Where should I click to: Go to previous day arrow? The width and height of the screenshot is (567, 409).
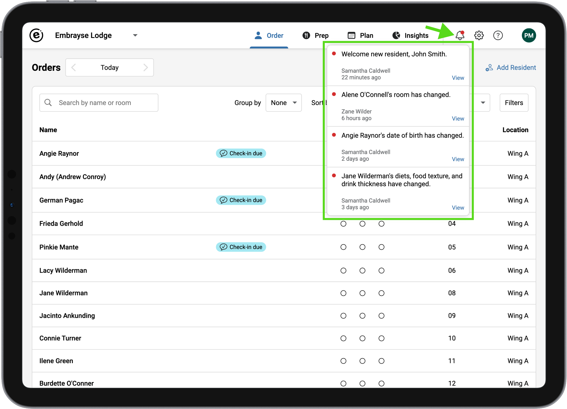[x=74, y=67]
